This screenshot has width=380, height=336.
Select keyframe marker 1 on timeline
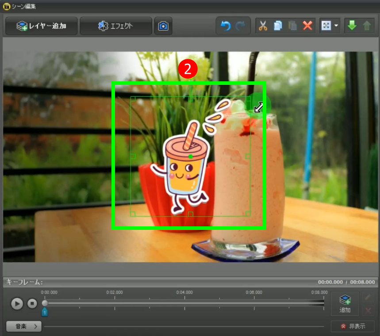pos(45,313)
